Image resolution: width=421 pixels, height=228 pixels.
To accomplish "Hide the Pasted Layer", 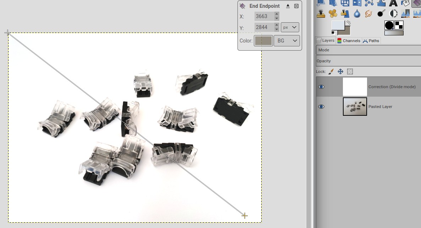I will tap(321, 107).
